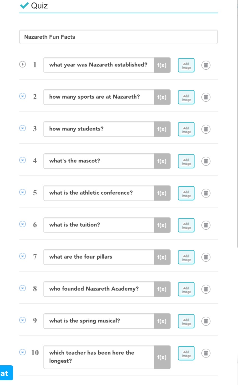Delete the spring musical question
This screenshot has width=238, height=385.
[x=206, y=321]
